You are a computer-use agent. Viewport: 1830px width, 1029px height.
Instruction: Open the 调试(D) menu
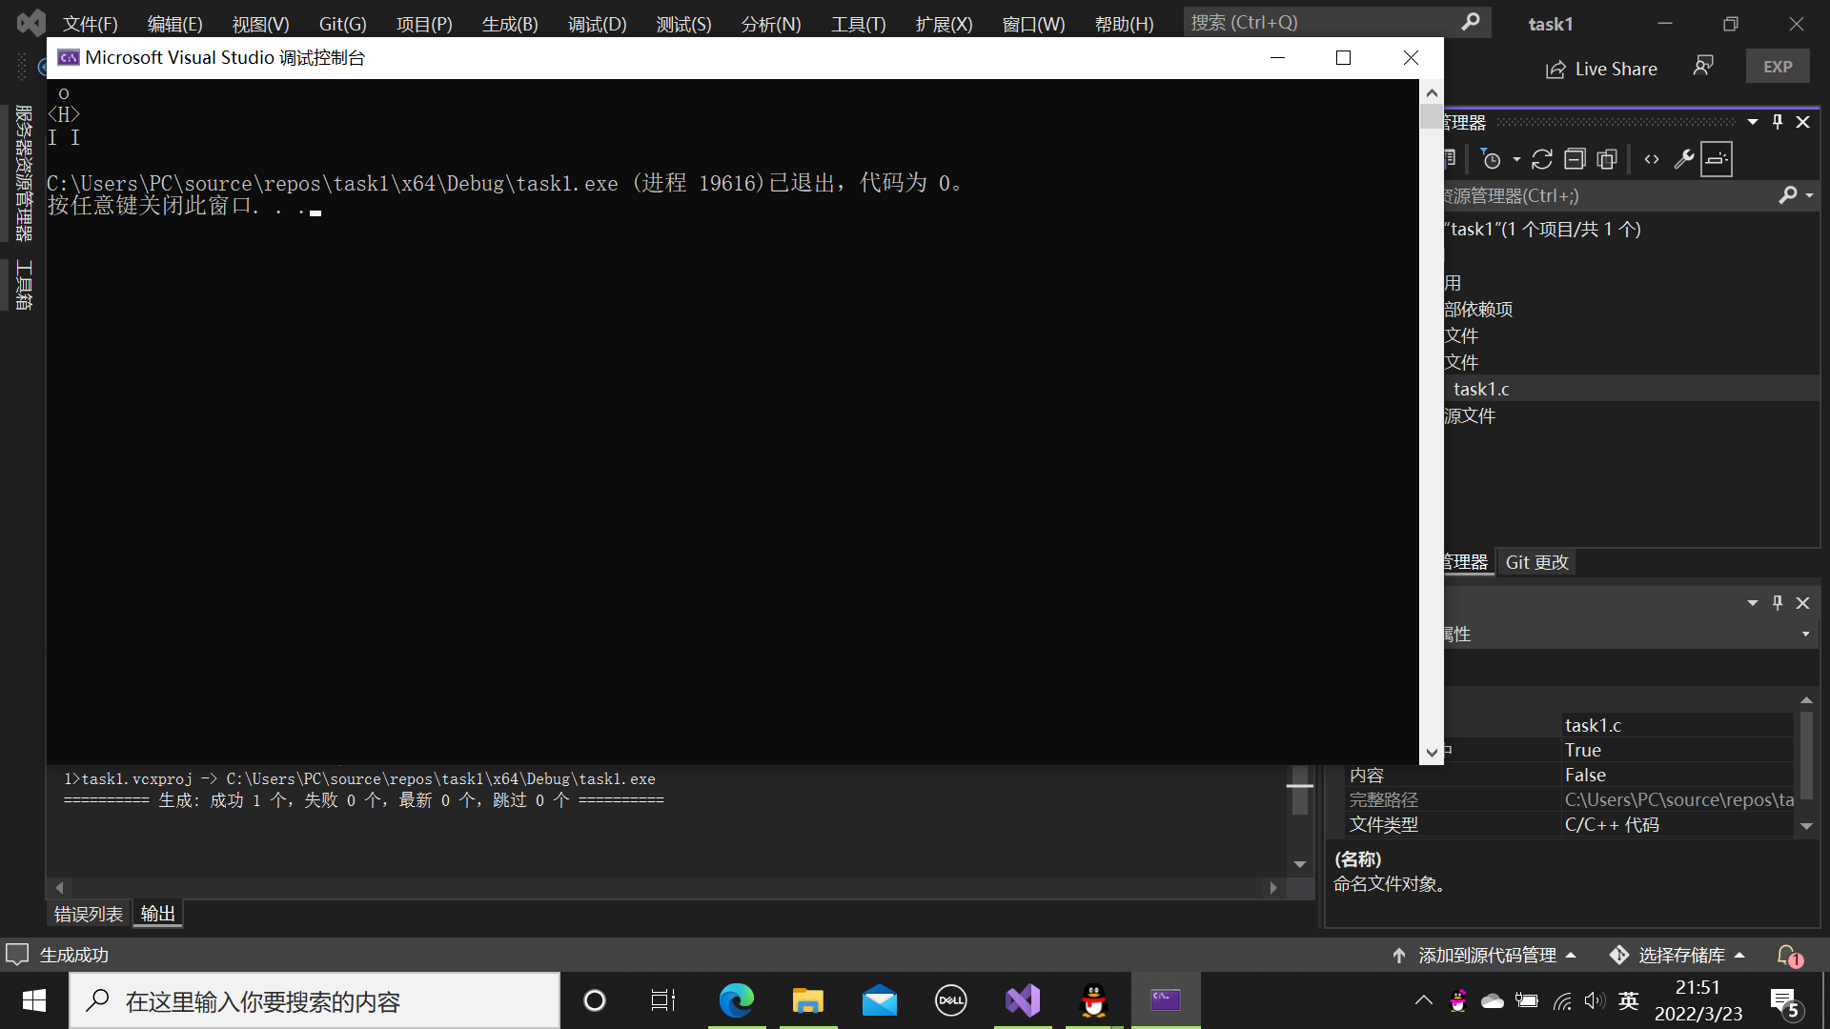[x=597, y=24]
